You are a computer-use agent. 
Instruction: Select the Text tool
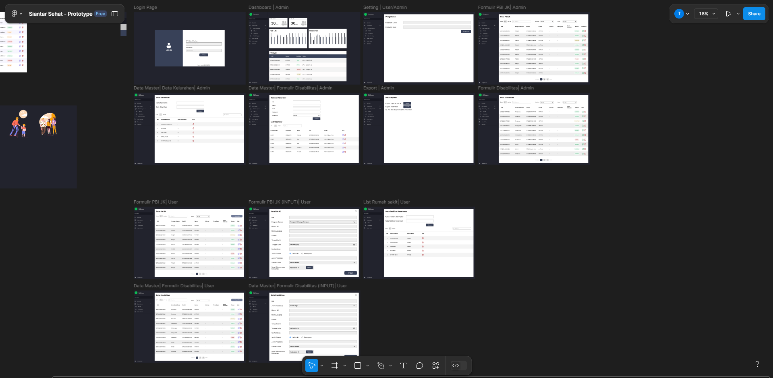pyautogui.click(x=403, y=366)
